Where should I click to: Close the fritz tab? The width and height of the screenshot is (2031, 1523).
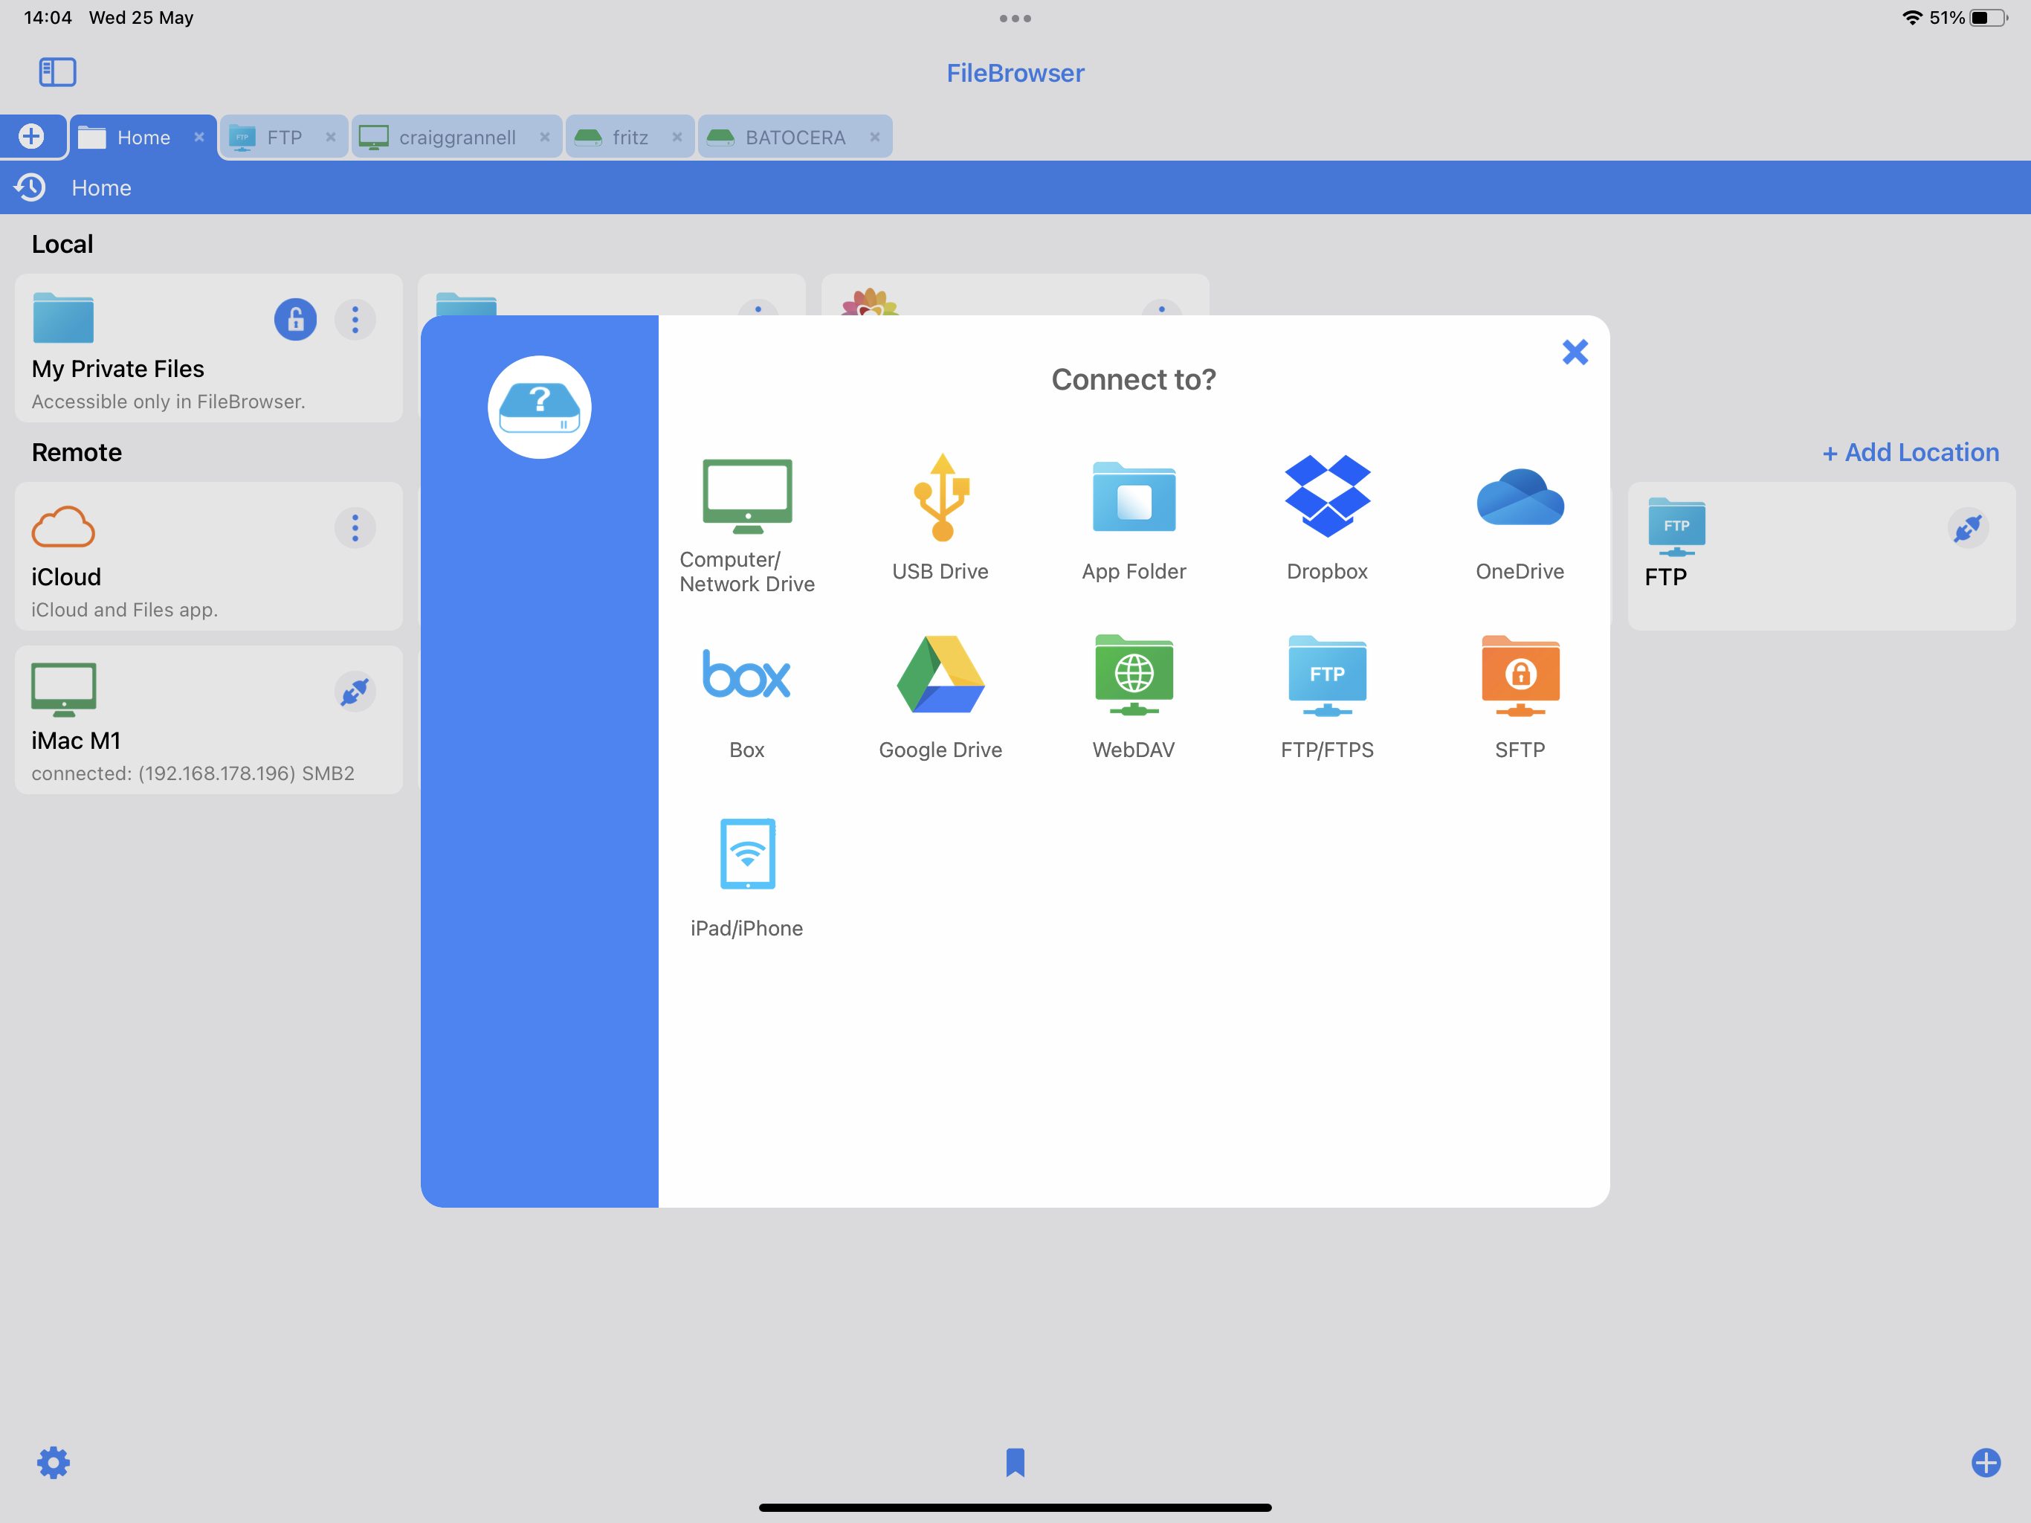677,137
